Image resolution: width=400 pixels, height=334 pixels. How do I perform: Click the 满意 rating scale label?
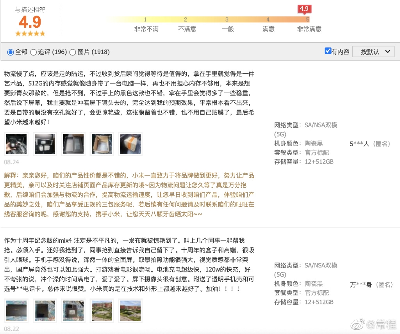coord(268,29)
